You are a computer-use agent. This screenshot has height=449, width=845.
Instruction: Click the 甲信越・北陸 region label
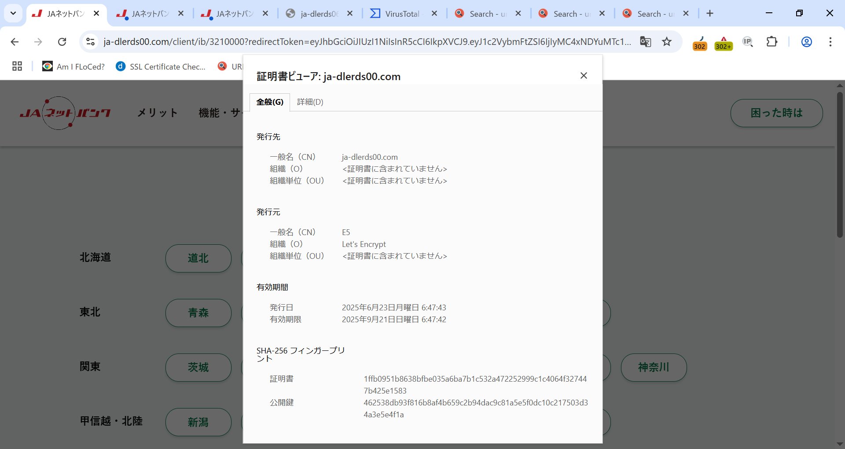[x=111, y=421]
